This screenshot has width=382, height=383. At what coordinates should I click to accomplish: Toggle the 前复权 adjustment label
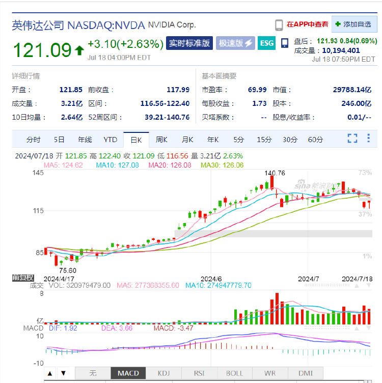click(x=23, y=278)
